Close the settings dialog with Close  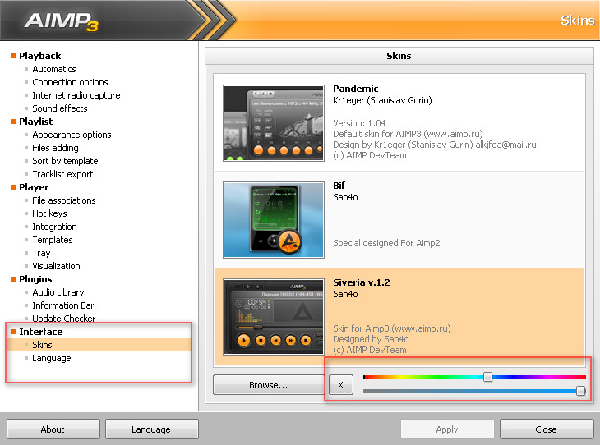[x=546, y=429]
